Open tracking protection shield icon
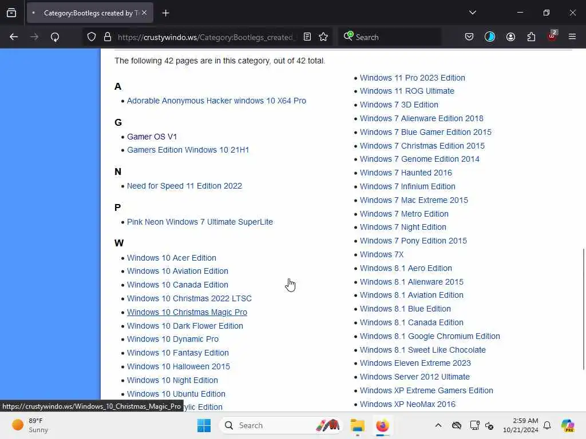The width and height of the screenshot is (586, 439). [92, 37]
